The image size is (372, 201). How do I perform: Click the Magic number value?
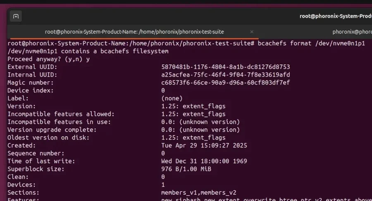[225, 83]
